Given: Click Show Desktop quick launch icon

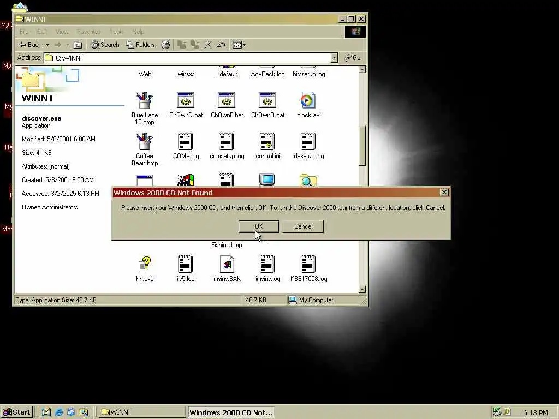Looking at the screenshot, I should pos(46,412).
